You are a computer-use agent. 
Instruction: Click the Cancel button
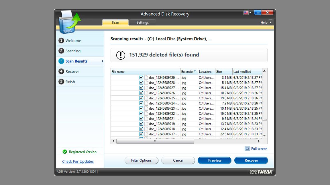coord(178,160)
